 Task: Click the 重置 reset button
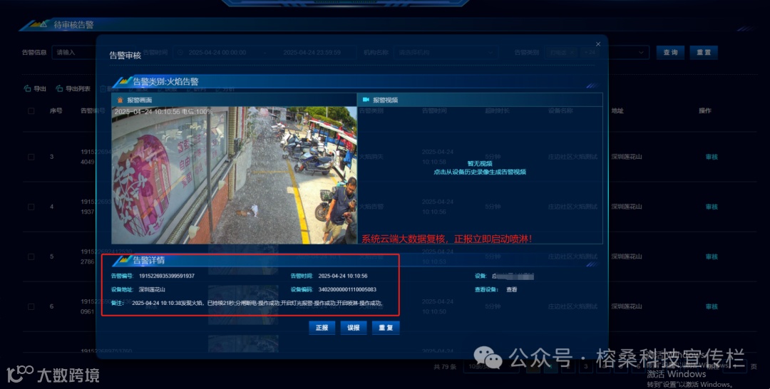coord(704,53)
